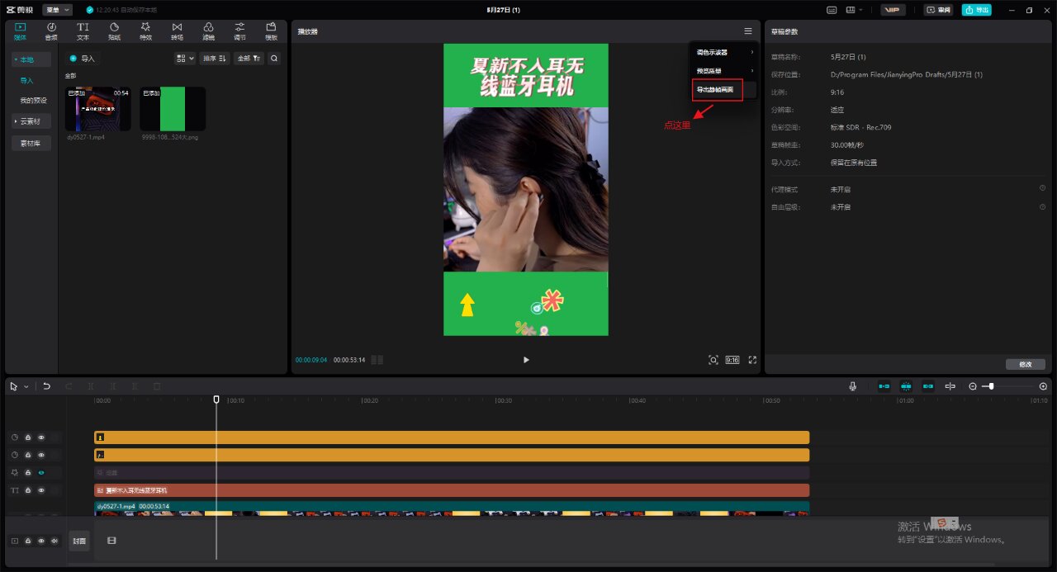Open the VIP membership badge
The width and height of the screenshot is (1057, 572).
[x=893, y=10]
